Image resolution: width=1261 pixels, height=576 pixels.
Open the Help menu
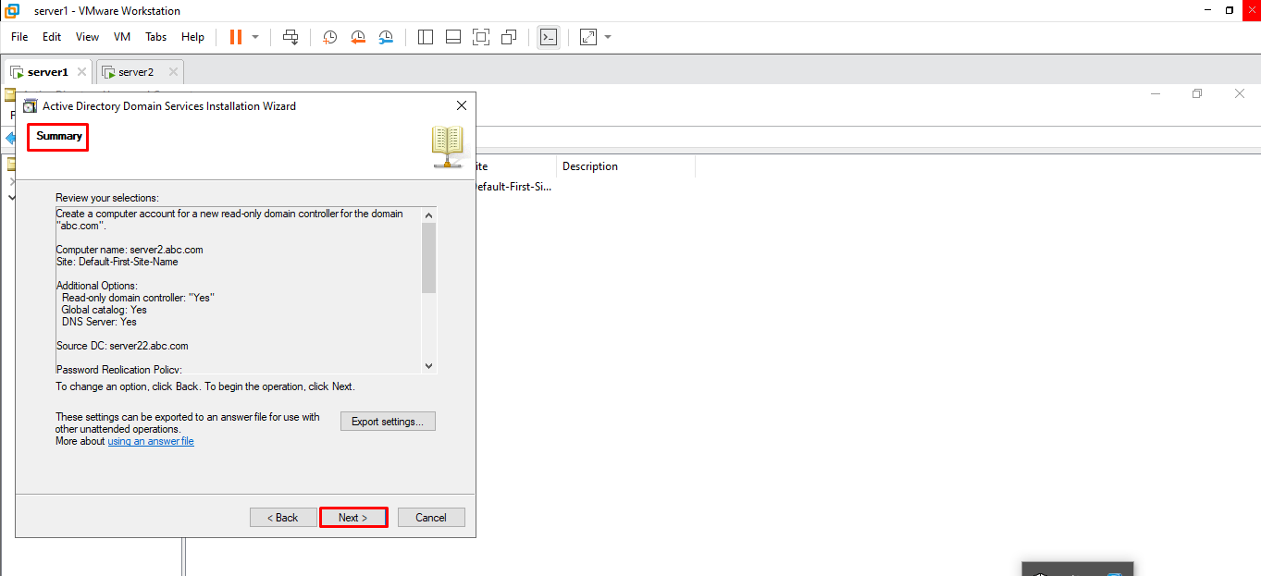coord(192,37)
